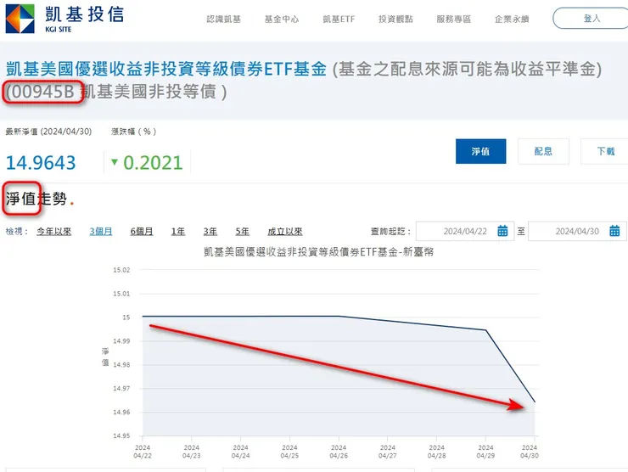This screenshot has width=628, height=472.
Task: Open the 認識凱基 menu
Action: (223, 19)
